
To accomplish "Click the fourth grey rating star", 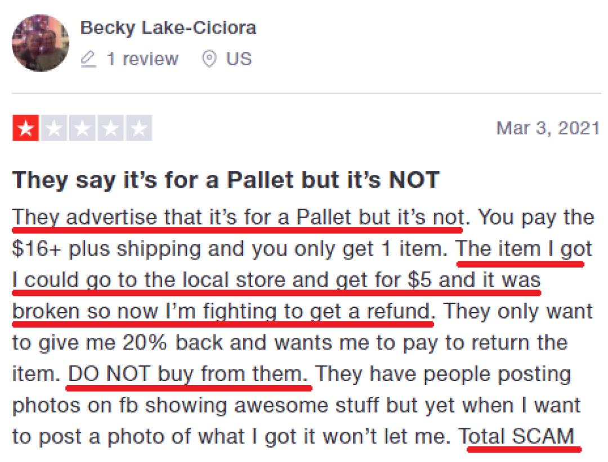I will coord(110,129).
